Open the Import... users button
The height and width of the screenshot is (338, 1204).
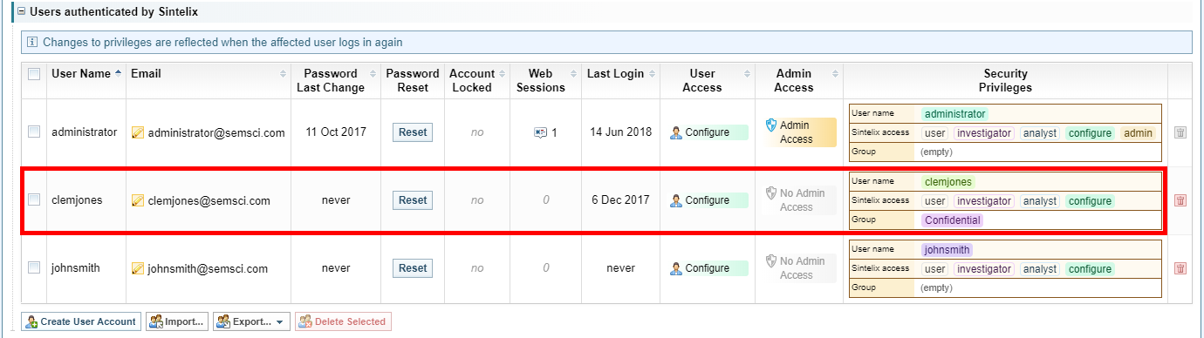pyautogui.click(x=177, y=321)
